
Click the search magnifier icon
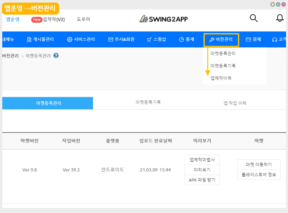254,18
